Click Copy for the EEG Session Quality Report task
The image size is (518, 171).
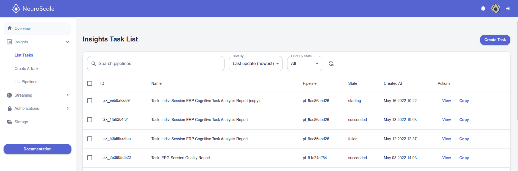click(x=464, y=158)
